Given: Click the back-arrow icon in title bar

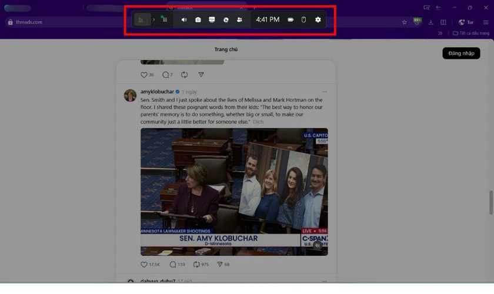Looking at the screenshot, I should (438, 8).
